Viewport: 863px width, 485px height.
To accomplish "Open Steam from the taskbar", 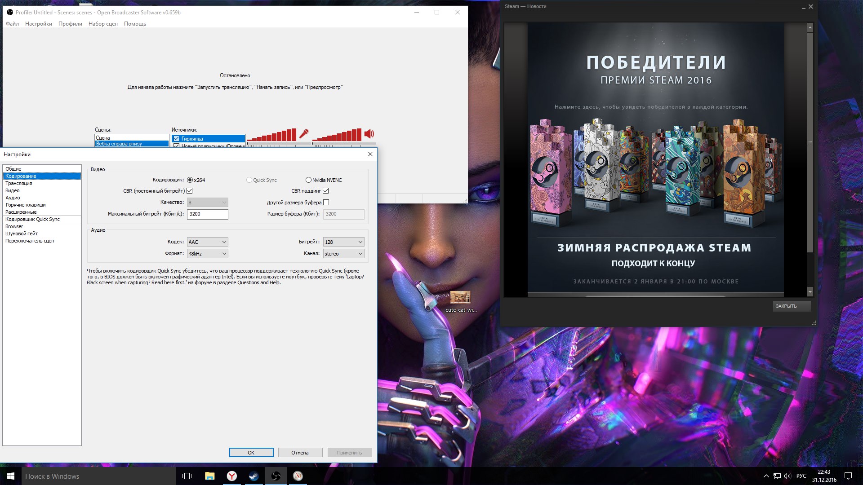I will (254, 476).
